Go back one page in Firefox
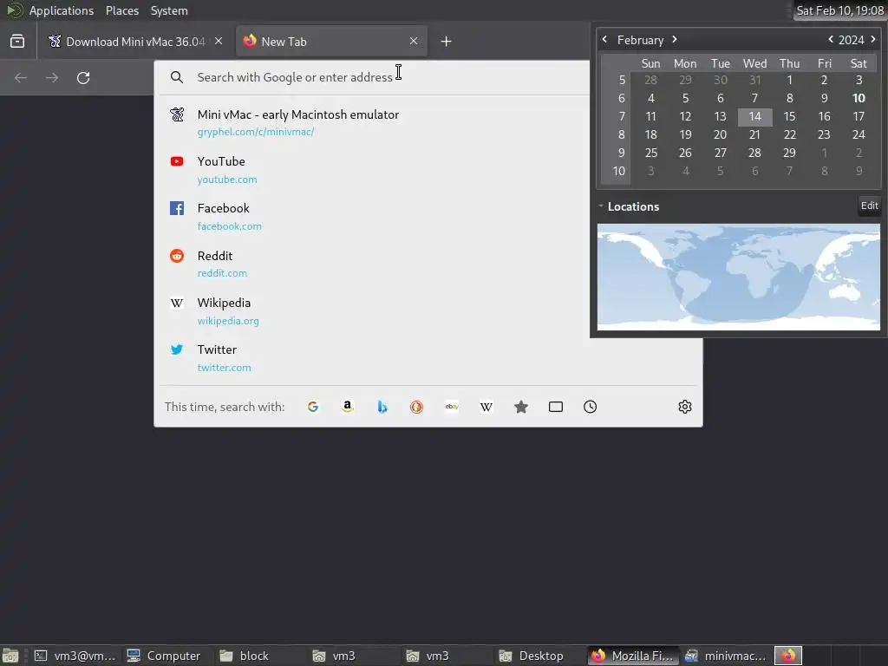This screenshot has height=666, width=888. tap(21, 77)
